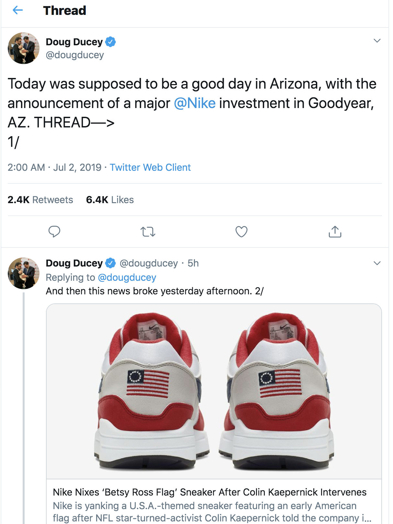Viewport: 393px width, 524px height.
Task: Go back using the arrow icon
Action: click(x=17, y=10)
